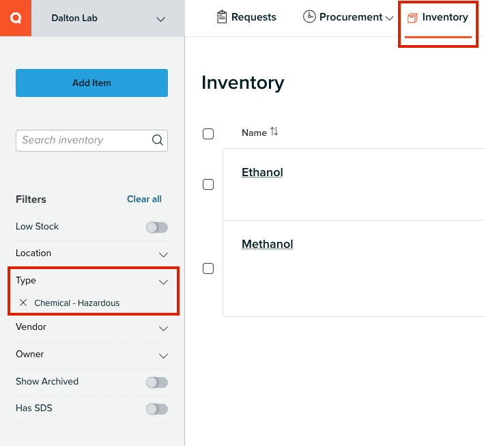Remove the Chemical - Hazardous filter
Screen dimensions: 484x446
(23, 303)
